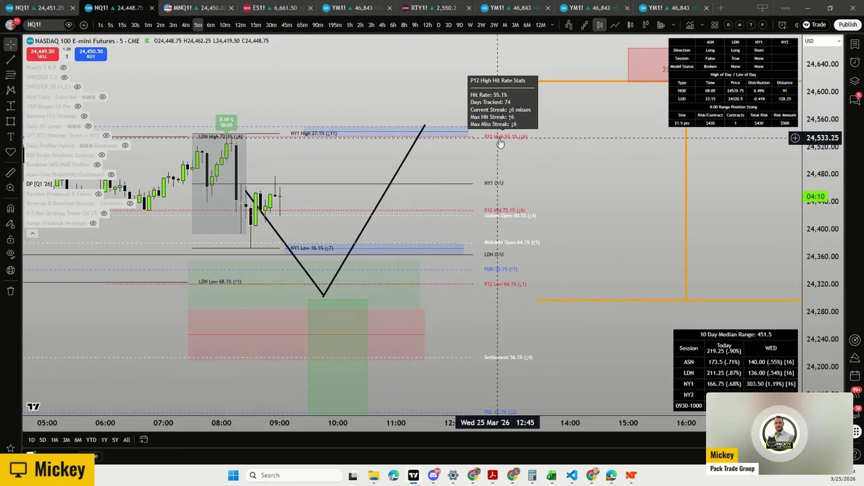Select the geometric shapes tool

pyautogui.click(x=11, y=122)
